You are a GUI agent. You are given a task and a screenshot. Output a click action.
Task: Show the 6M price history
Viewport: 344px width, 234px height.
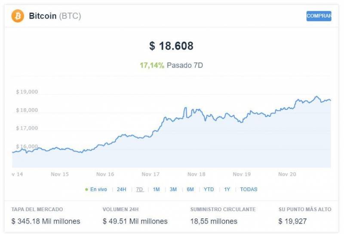190,189
